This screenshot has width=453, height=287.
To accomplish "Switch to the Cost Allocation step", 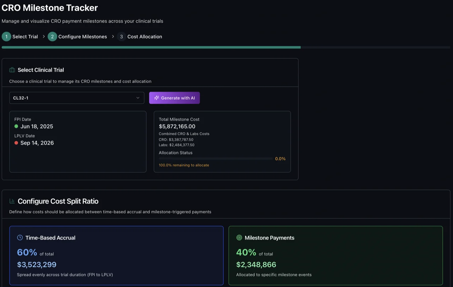I will click(144, 36).
